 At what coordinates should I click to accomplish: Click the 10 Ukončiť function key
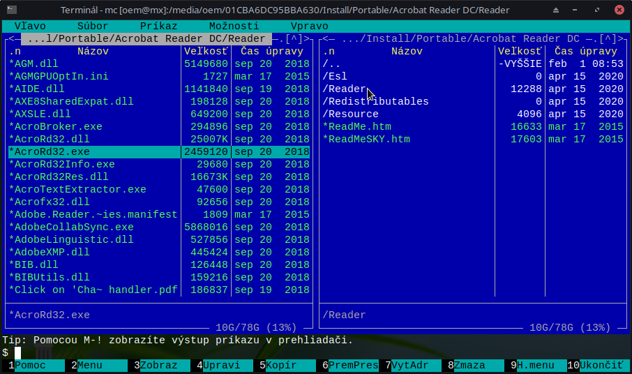[599, 366]
